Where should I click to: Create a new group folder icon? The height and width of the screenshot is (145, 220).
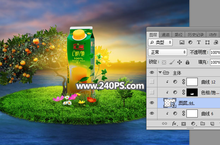click(203, 124)
